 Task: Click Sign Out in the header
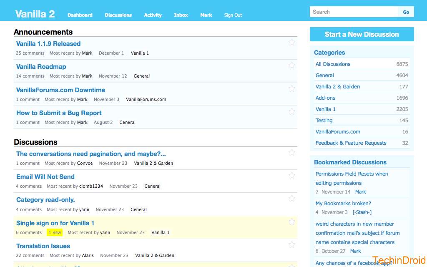click(x=233, y=15)
